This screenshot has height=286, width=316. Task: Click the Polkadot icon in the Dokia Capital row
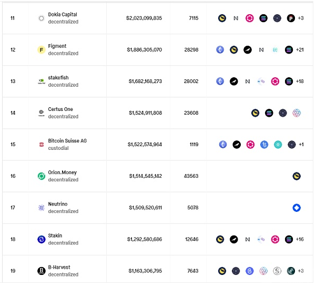tap(250, 18)
